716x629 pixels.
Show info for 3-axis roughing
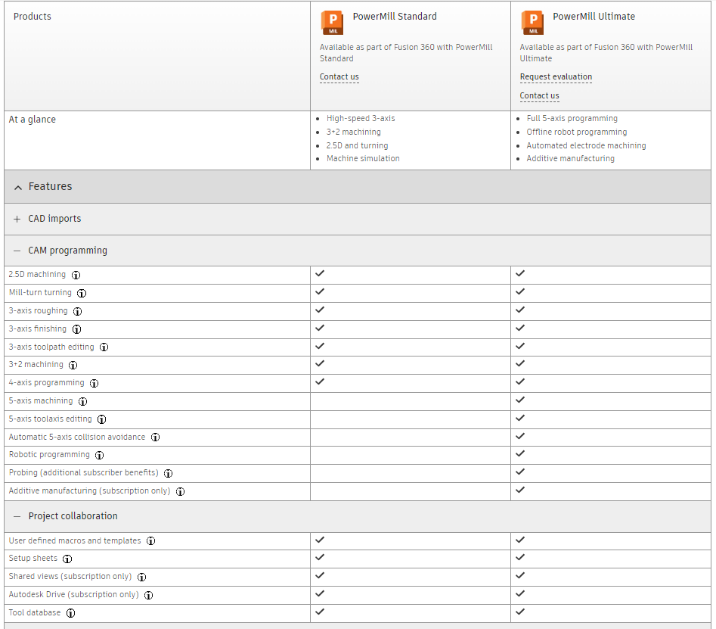(x=78, y=311)
